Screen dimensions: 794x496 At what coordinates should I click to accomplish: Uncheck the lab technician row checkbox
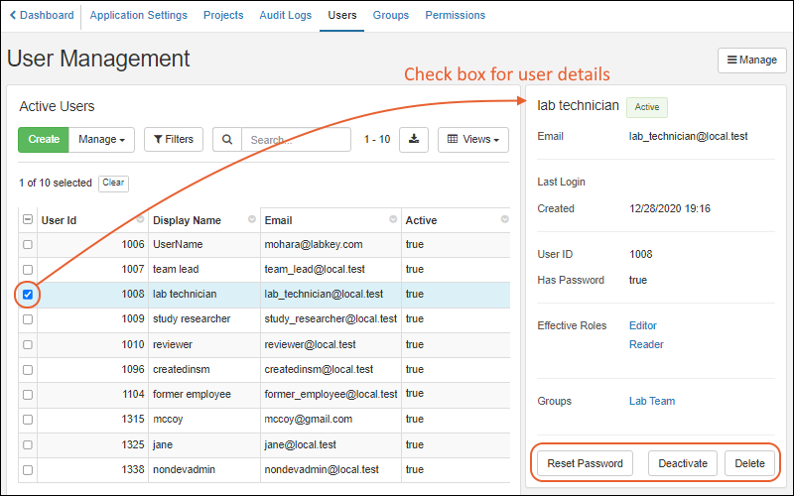pyautogui.click(x=28, y=295)
